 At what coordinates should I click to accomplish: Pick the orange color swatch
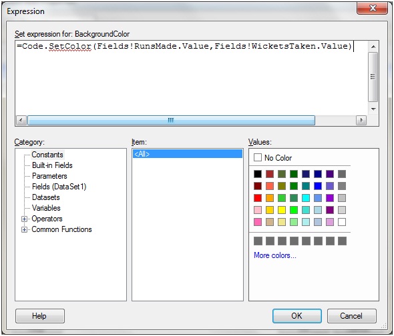point(270,198)
